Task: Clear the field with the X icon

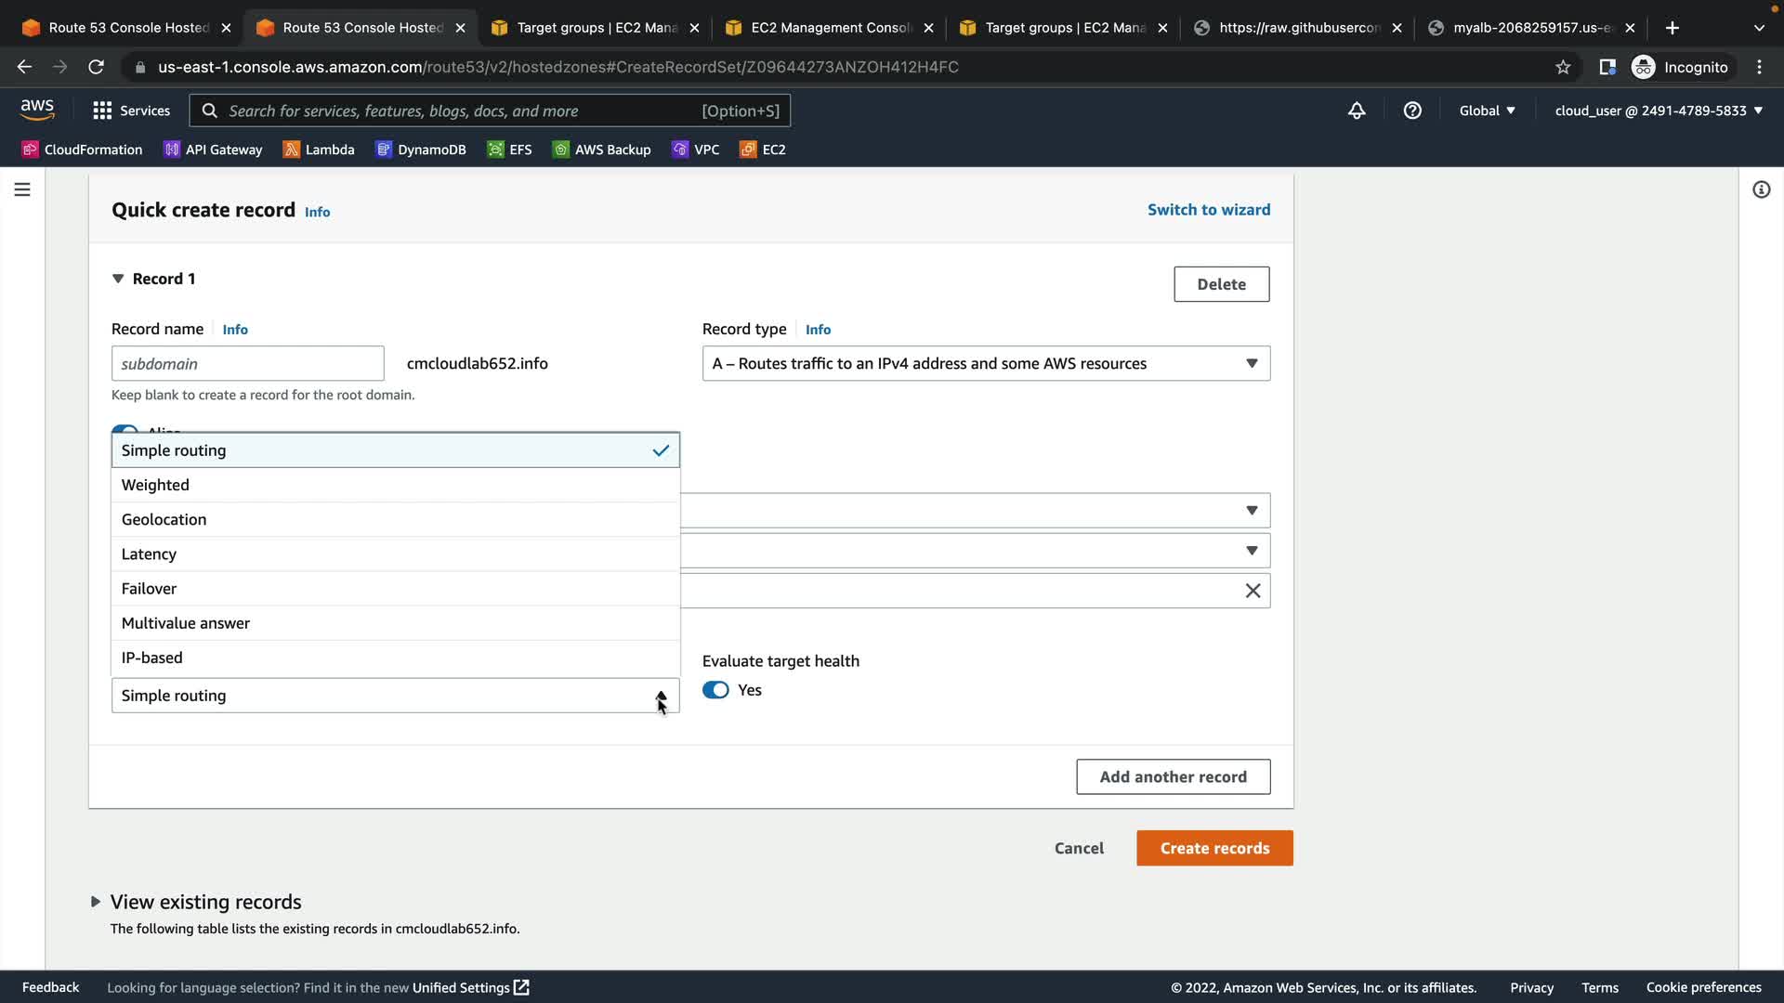Action: [1253, 591]
